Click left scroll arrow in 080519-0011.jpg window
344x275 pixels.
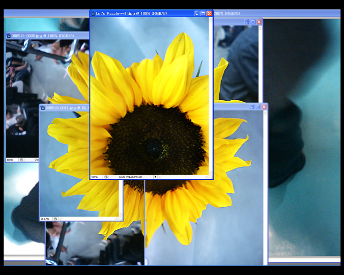click(61, 219)
